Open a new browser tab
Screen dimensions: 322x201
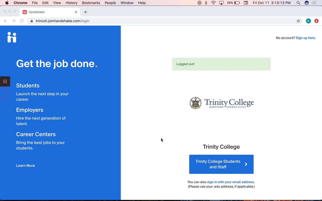(86, 12)
